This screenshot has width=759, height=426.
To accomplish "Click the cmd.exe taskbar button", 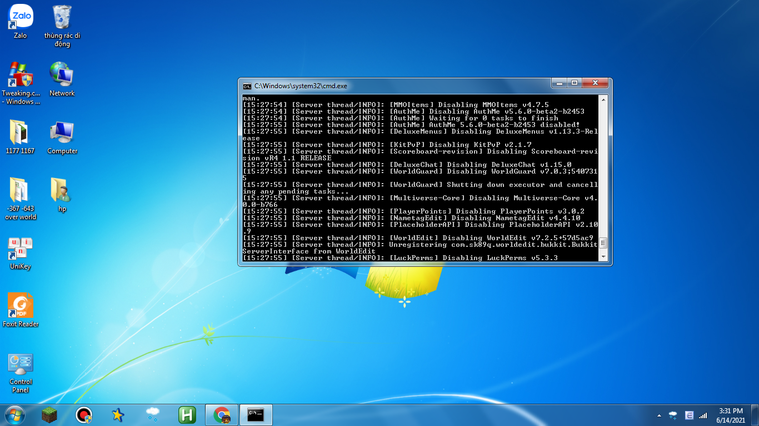I will [256, 415].
